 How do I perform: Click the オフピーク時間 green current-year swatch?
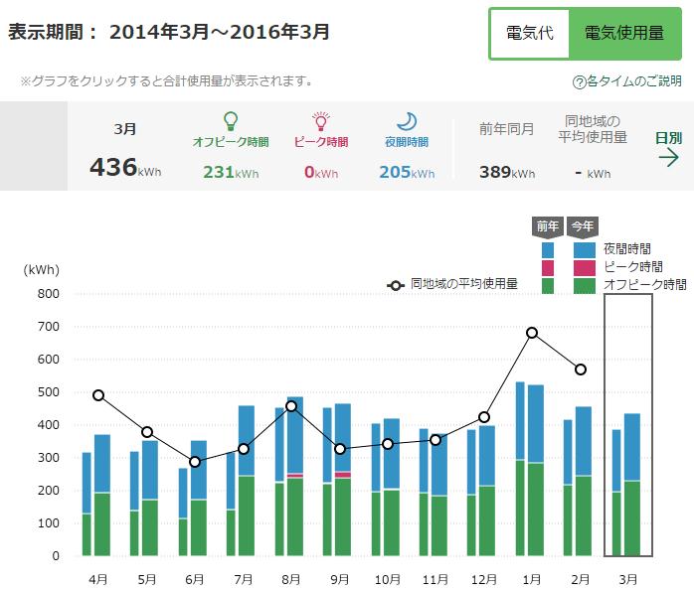pos(584,285)
